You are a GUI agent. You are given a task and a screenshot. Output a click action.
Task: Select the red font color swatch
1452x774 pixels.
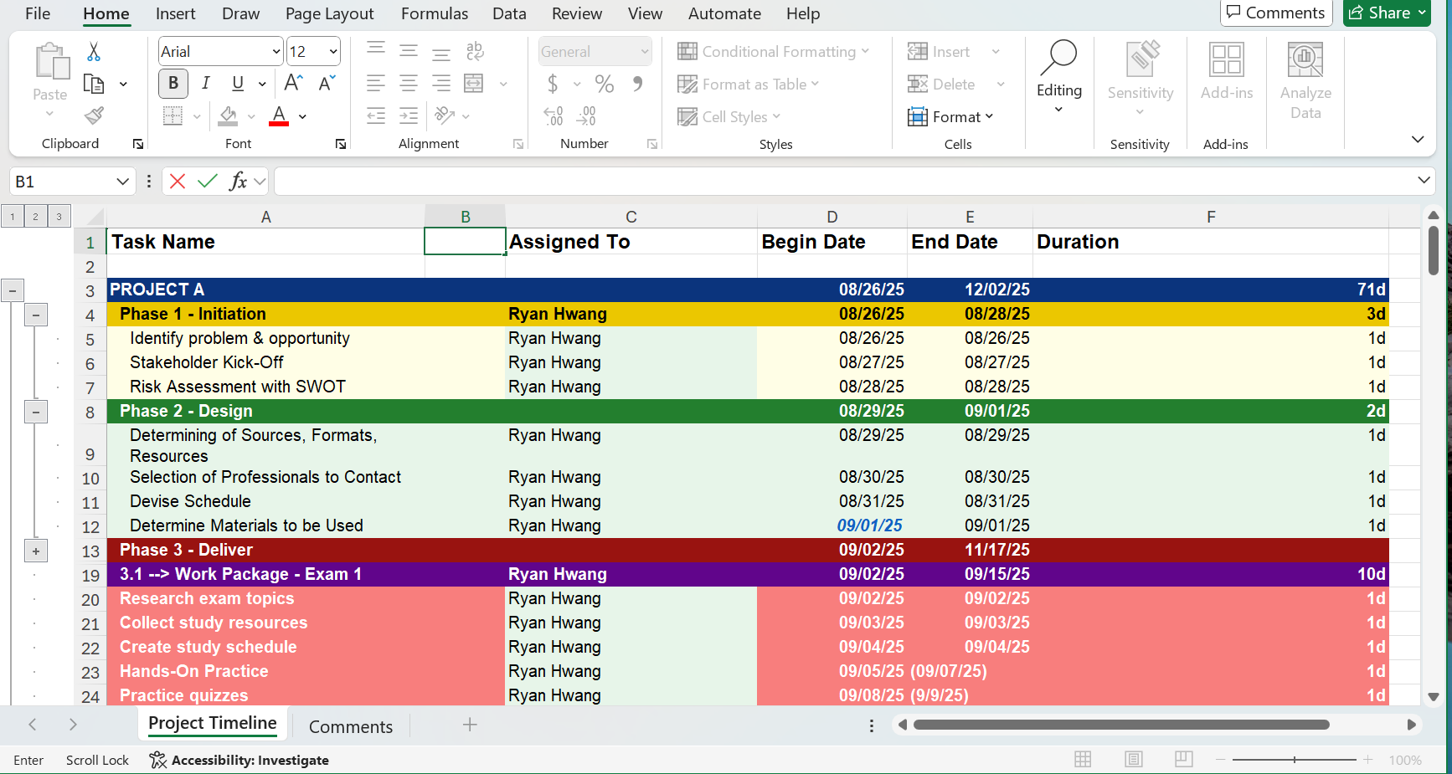pyautogui.click(x=279, y=122)
